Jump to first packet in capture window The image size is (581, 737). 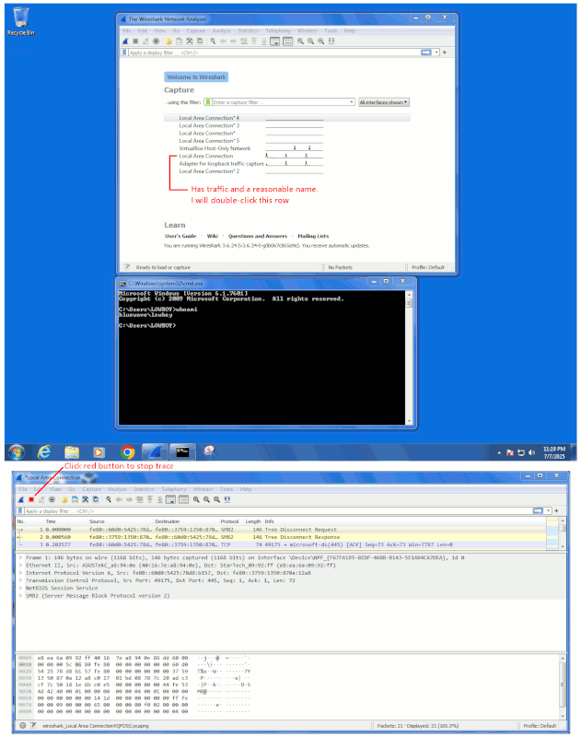pos(150,499)
